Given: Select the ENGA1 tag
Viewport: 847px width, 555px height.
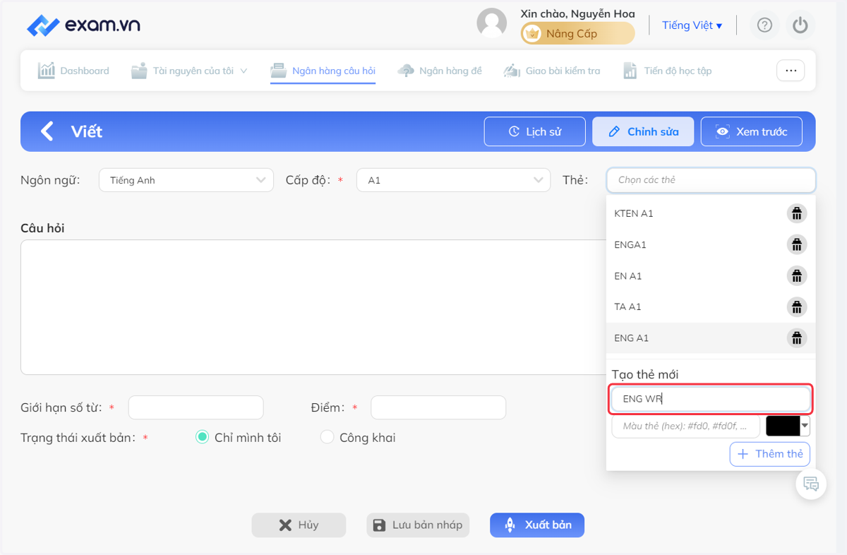Looking at the screenshot, I should [711, 244].
